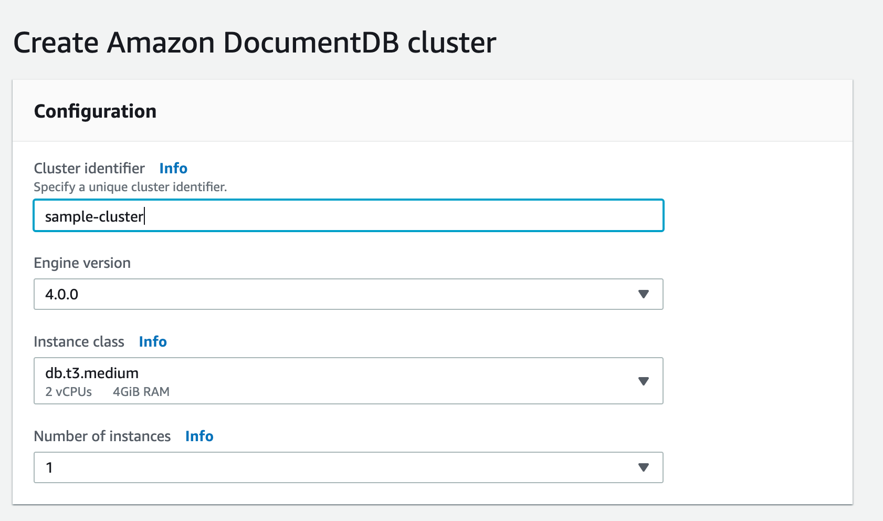This screenshot has width=883, height=521.
Task: Click the Configuration section heading
Action: click(x=95, y=111)
